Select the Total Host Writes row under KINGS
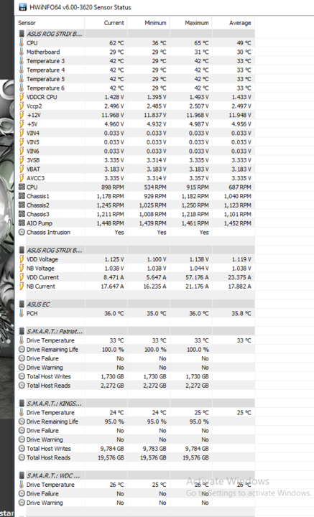Viewport: 314px width, 517px height. [137, 448]
